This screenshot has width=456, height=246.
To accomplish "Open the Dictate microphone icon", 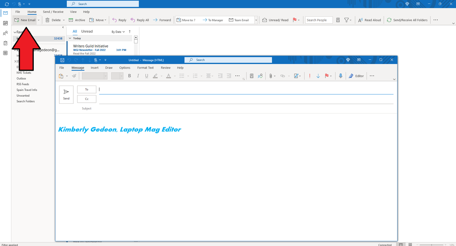I will pos(340,76).
